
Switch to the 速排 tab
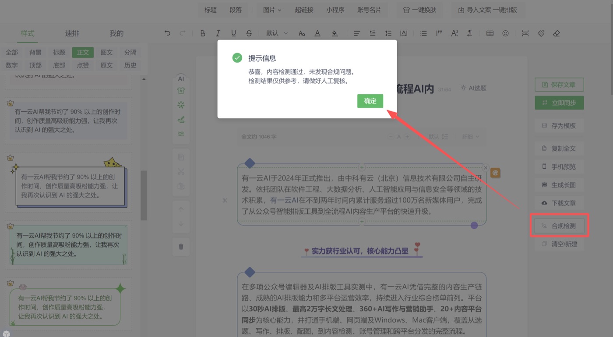(72, 33)
